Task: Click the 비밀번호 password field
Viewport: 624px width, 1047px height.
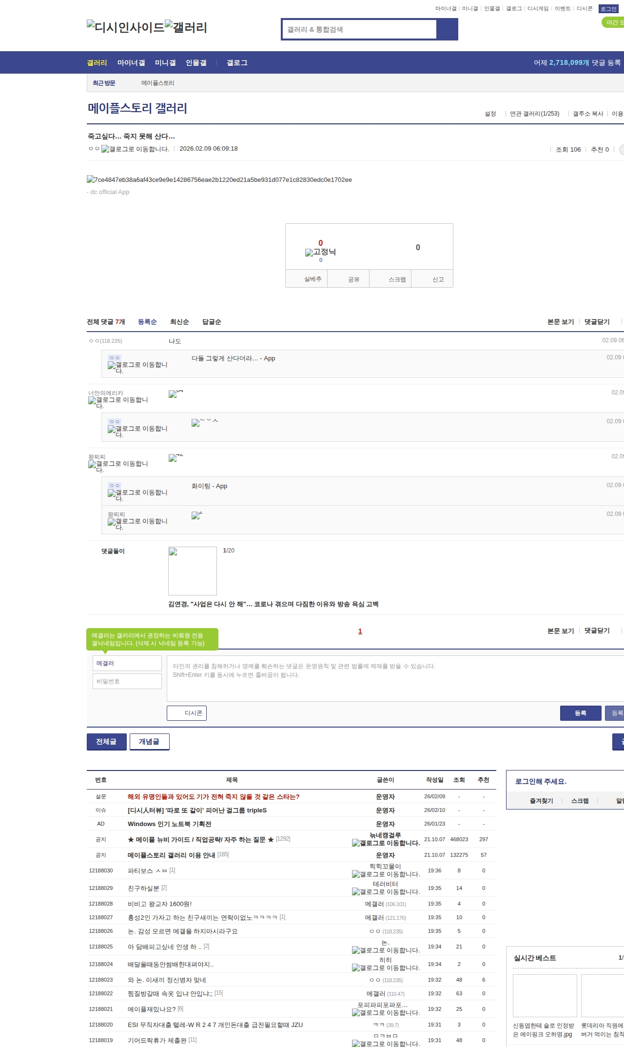Action: click(x=127, y=681)
